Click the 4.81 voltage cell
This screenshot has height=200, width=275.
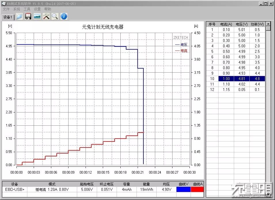(242, 79)
